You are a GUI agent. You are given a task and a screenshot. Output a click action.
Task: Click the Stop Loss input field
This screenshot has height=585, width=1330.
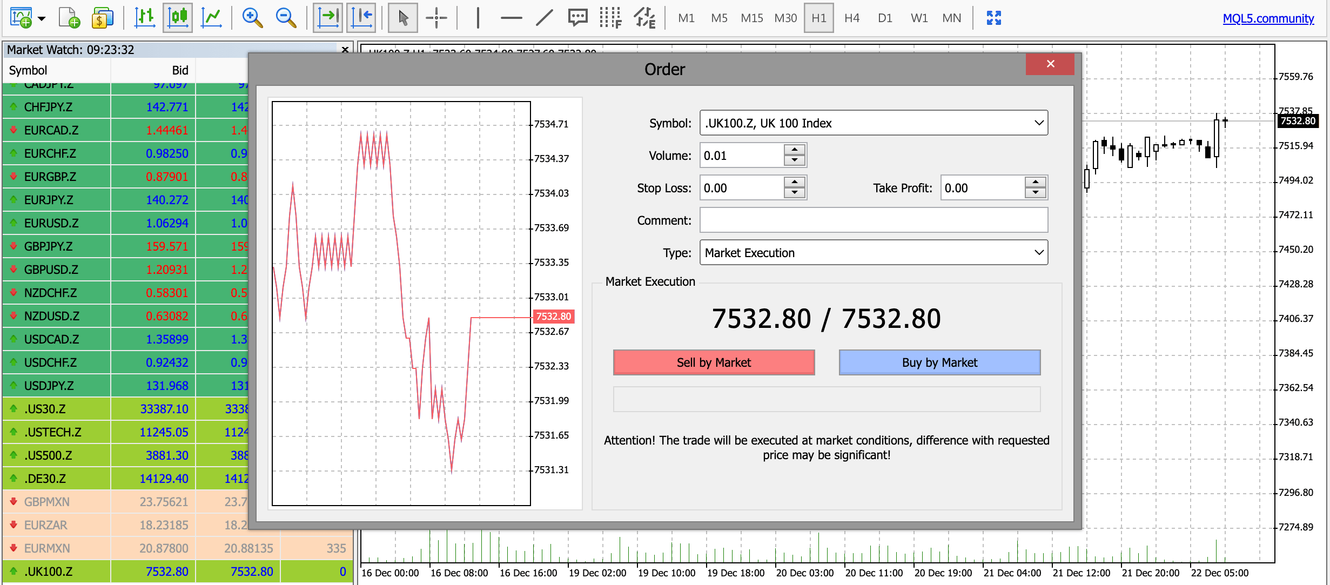click(741, 188)
